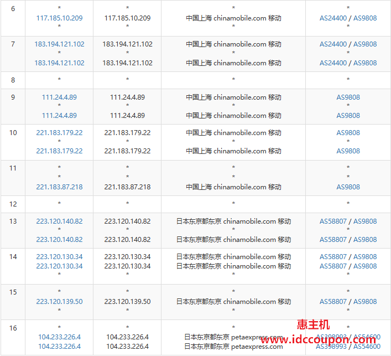Screen dimensions: 391x356
Task: Open the blue 117.185.10.209 link in hop 6
Action: click(x=59, y=18)
